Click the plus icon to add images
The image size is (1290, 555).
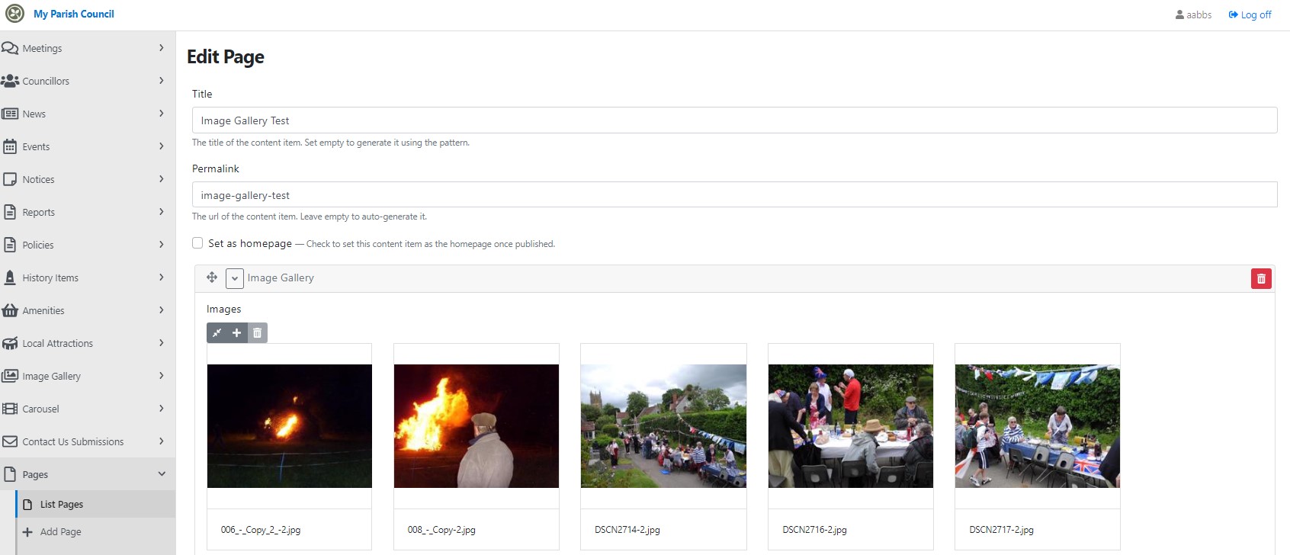237,333
